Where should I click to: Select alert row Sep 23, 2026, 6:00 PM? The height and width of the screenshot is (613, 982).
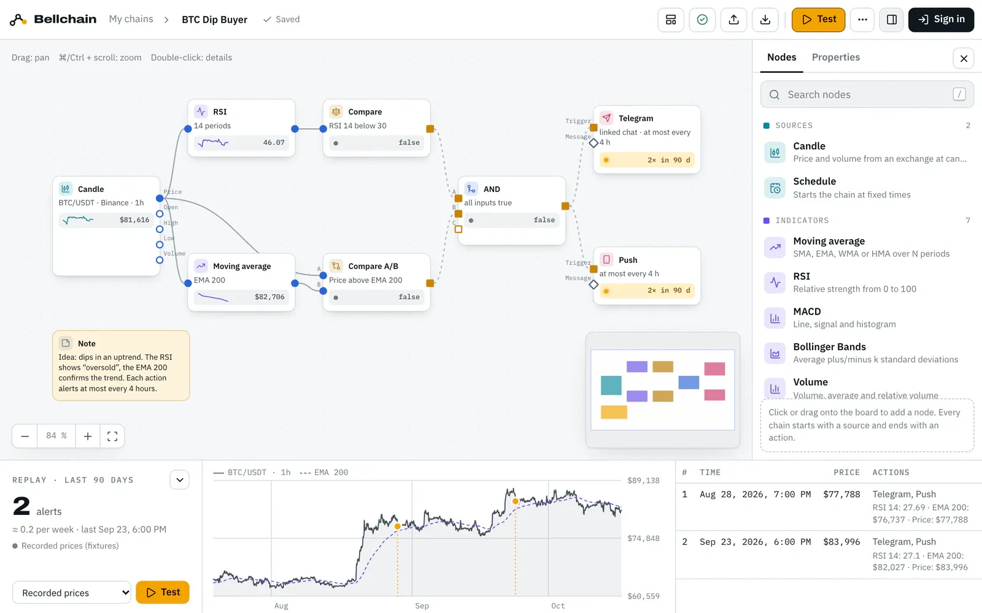click(829, 555)
